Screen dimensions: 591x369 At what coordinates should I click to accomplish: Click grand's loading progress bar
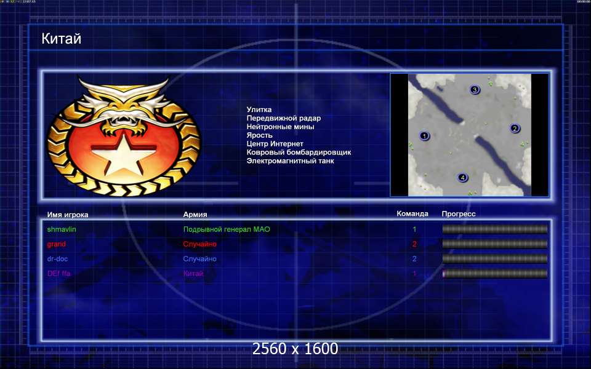coord(494,244)
